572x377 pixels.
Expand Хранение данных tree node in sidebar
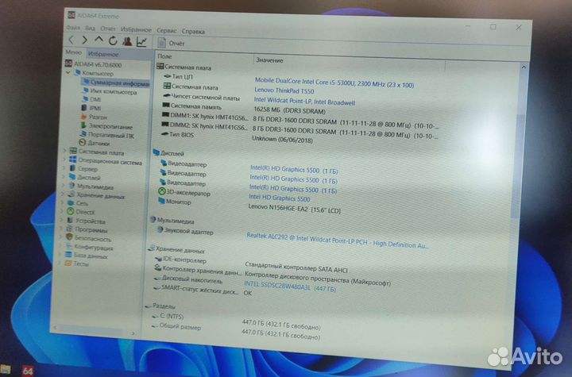click(63, 194)
